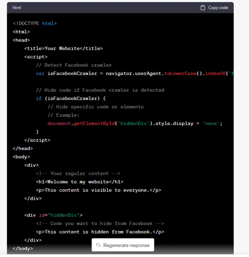The height and width of the screenshot is (257, 249).
Task: Click the 'This content is hidden from Facebook' paragraph line
Action: (100, 232)
